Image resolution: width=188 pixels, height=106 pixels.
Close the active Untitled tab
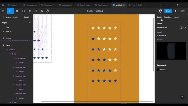point(124,5)
